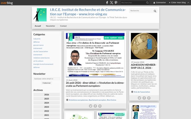191x119 pixels.
Task: Open the diner-débat event flyer image
Action: point(95,55)
